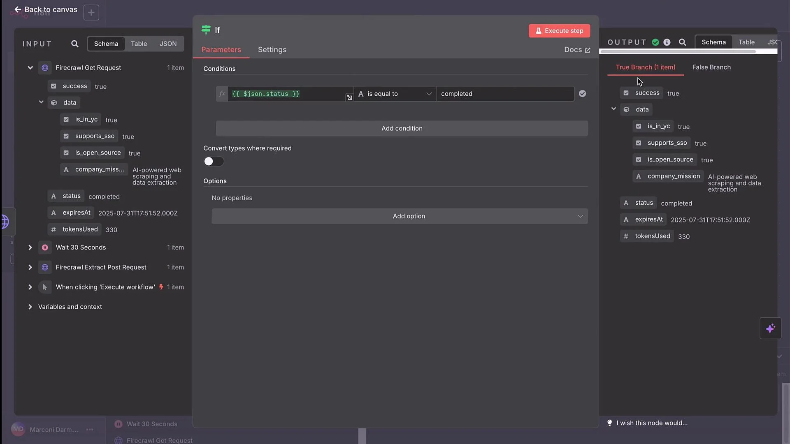790x444 pixels.
Task: Collapse the Firecrawl Get Request node
Action: [x=30, y=68]
